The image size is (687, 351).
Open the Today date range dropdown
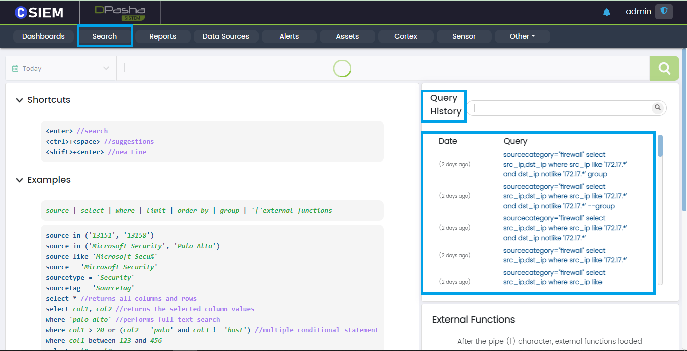coord(60,68)
